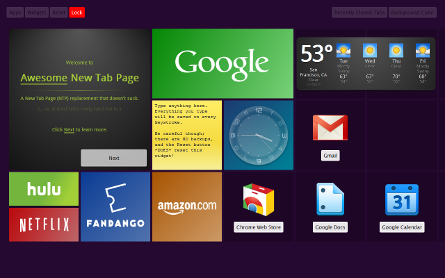Click the Google Calendar 31 icon
This screenshot has width=445, height=278.
[x=402, y=199]
